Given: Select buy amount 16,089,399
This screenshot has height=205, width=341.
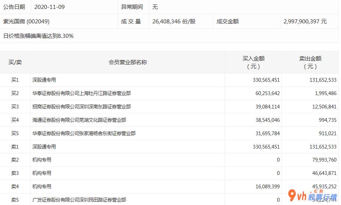Looking at the screenshot, I should pos(267,186).
